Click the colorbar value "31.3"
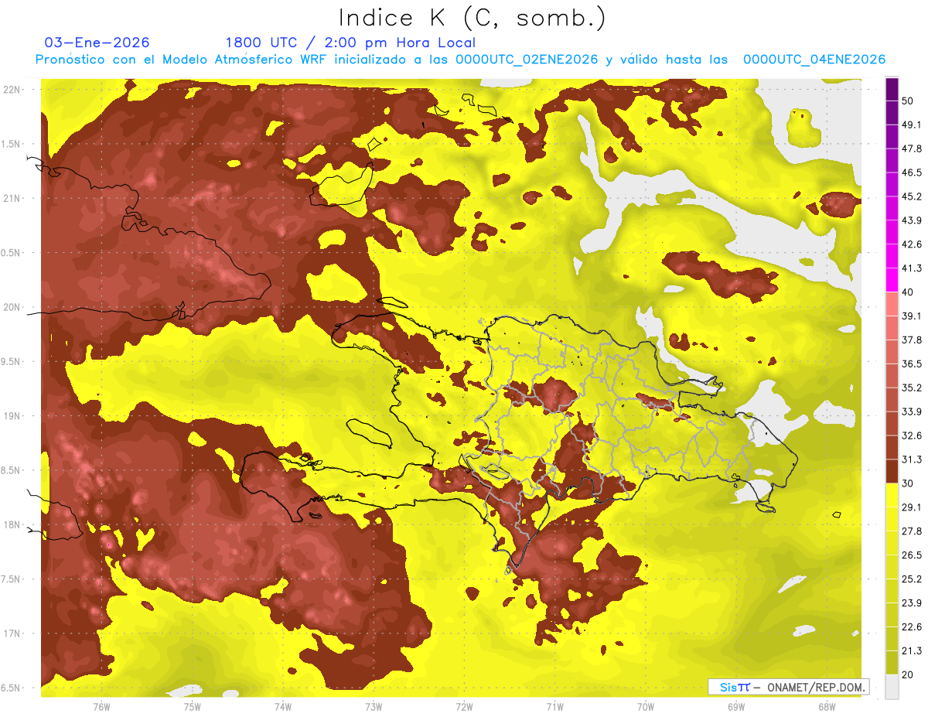 [912, 459]
